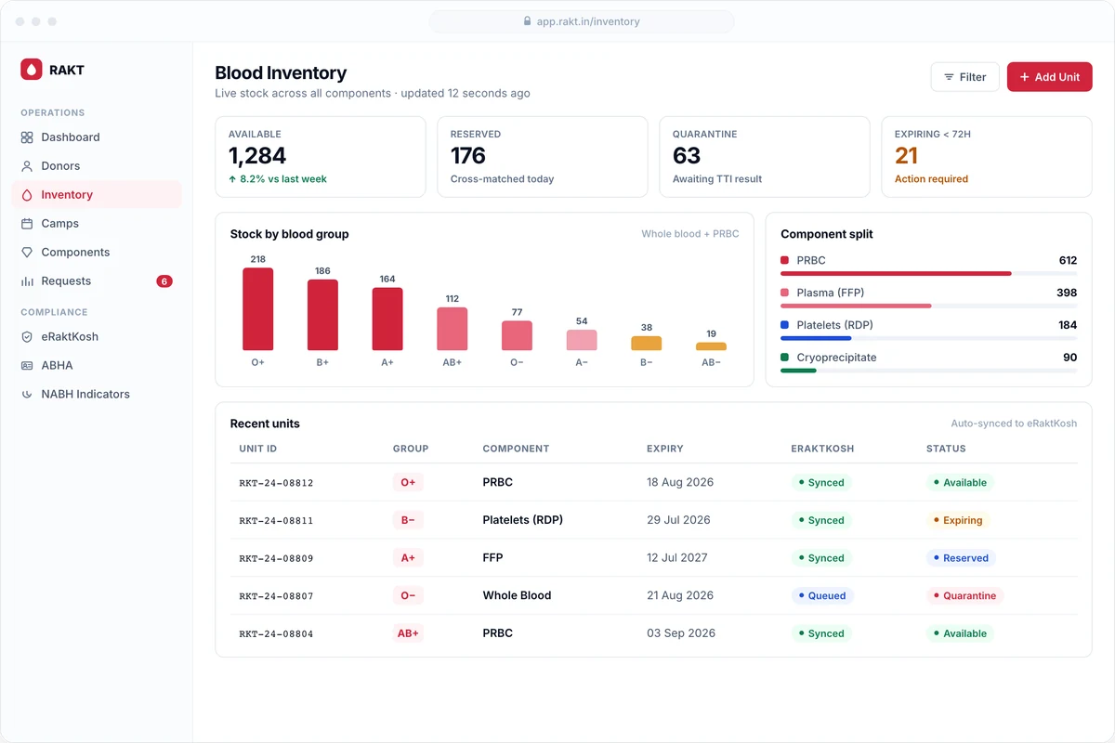Click the AB+ group tag

coord(410,633)
